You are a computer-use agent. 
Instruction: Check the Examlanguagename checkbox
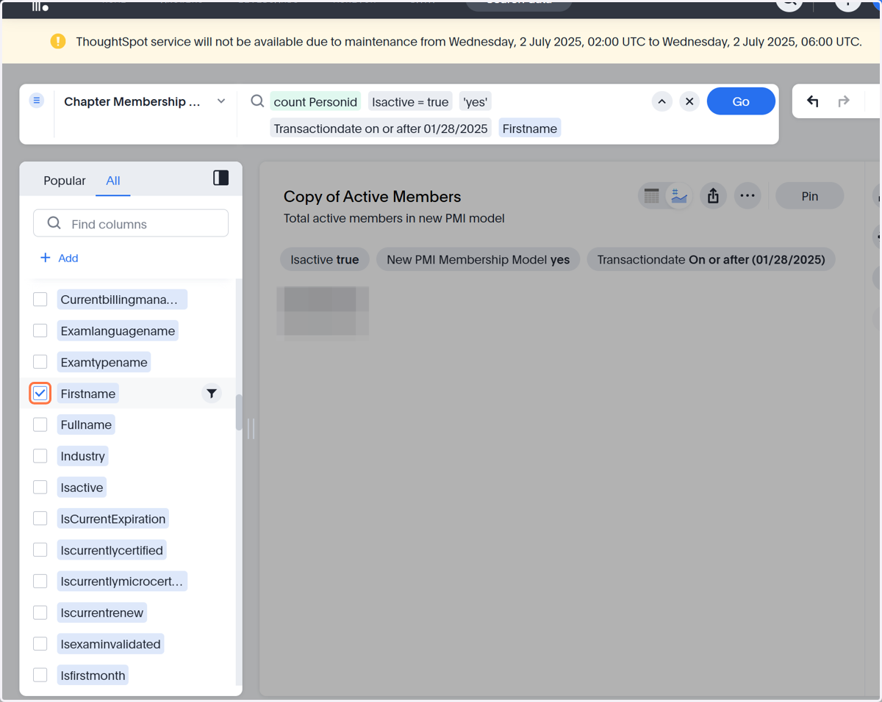(40, 331)
